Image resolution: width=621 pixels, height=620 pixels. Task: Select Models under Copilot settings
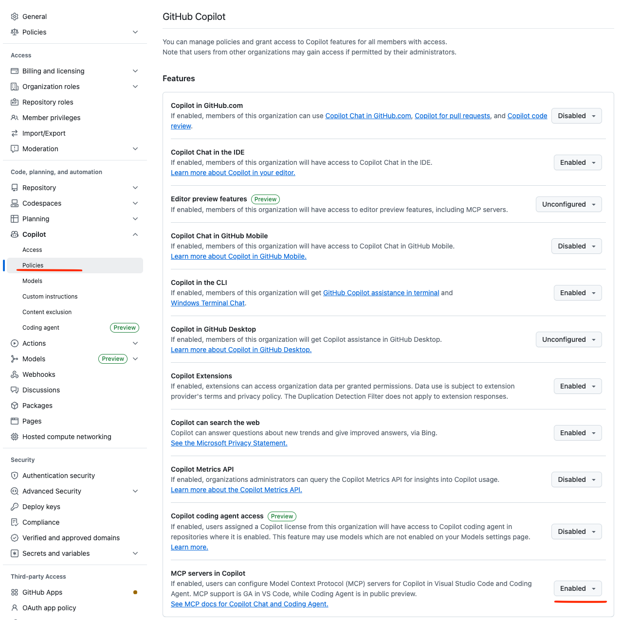[32, 281]
